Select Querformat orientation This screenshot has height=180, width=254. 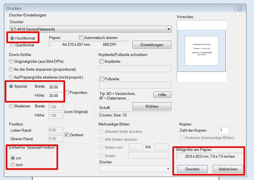[x=12, y=45]
